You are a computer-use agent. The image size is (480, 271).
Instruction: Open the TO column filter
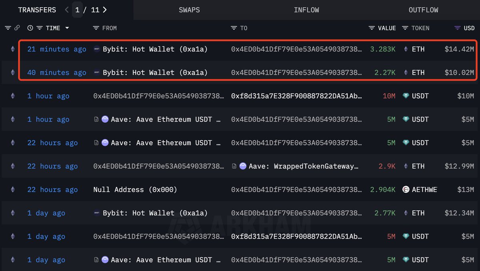click(x=234, y=28)
